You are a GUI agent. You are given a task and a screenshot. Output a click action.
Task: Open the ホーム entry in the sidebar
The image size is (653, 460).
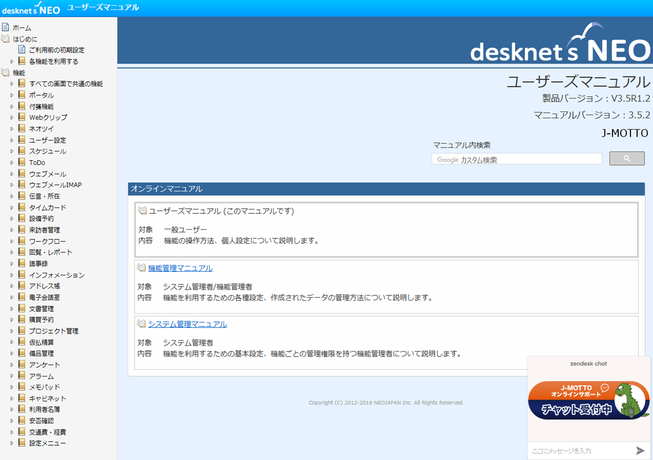(x=22, y=28)
